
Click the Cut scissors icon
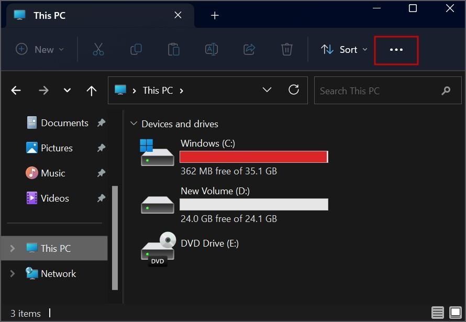[x=98, y=49]
